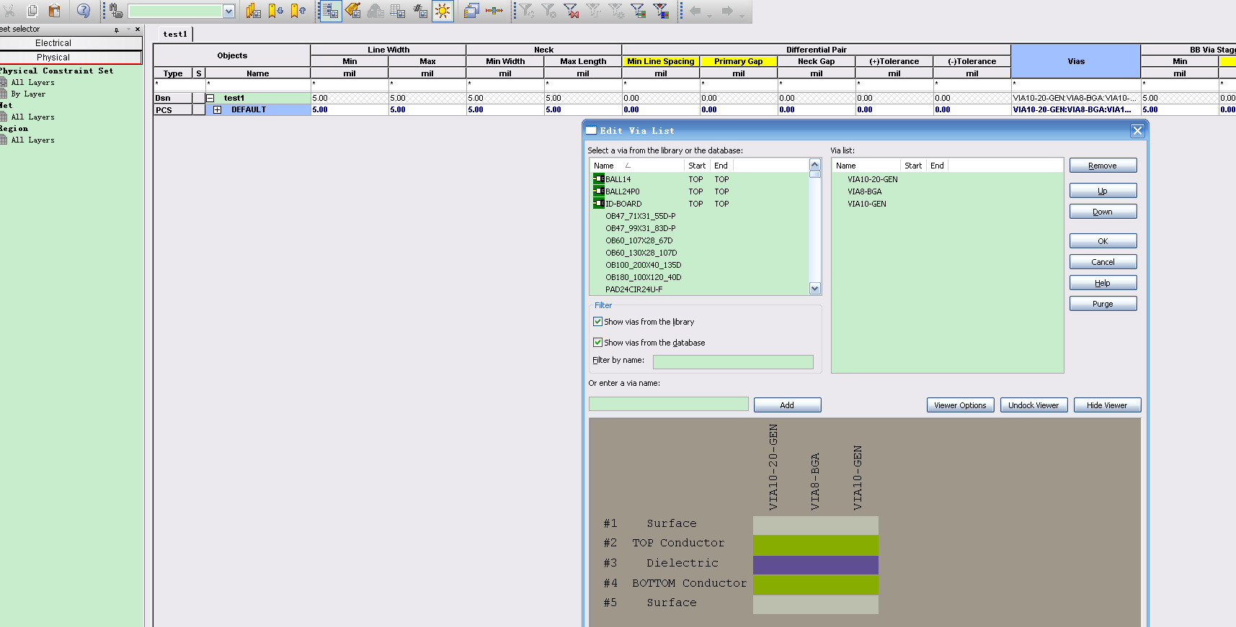Click the yellow bookmark with up arrow
Screen dimensions: 1236x627
tap(298, 11)
